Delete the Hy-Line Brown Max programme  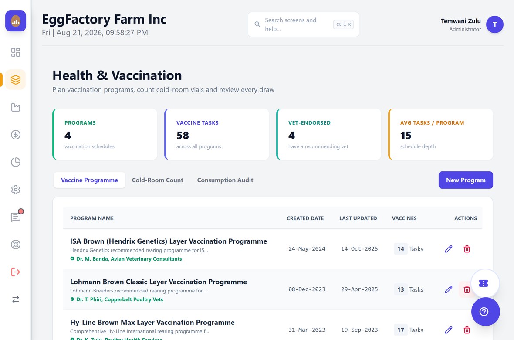click(x=467, y=330)
